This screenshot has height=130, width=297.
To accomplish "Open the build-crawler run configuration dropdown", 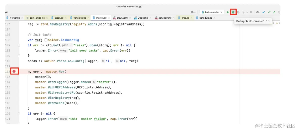I will (212, 12).
